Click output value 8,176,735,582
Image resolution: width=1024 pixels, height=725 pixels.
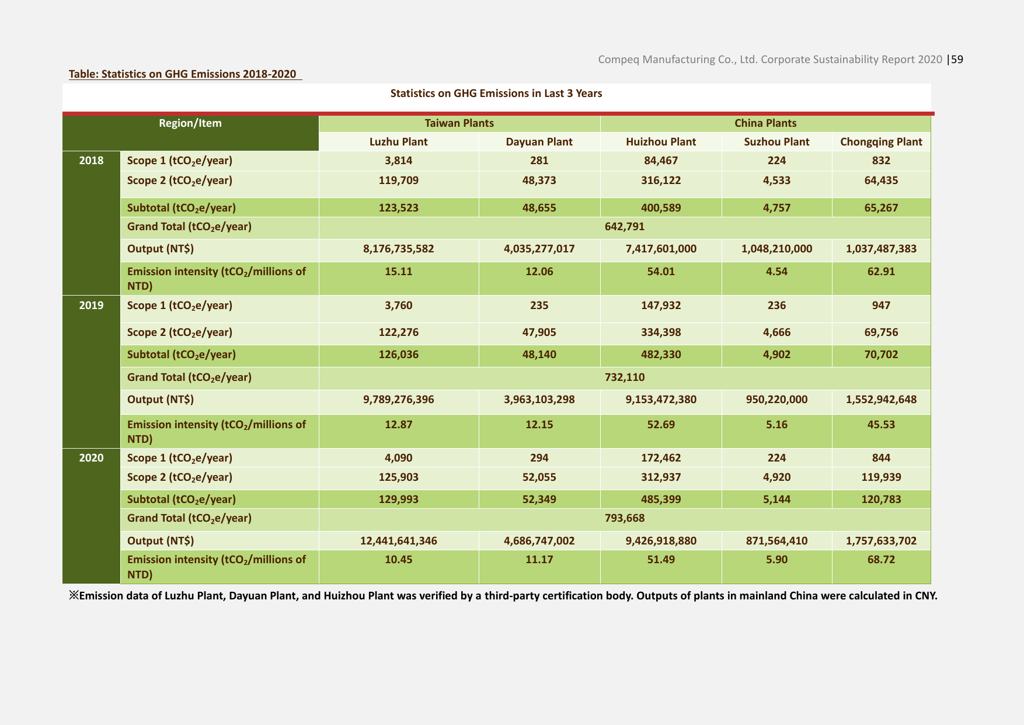click(x=399, y=249)
